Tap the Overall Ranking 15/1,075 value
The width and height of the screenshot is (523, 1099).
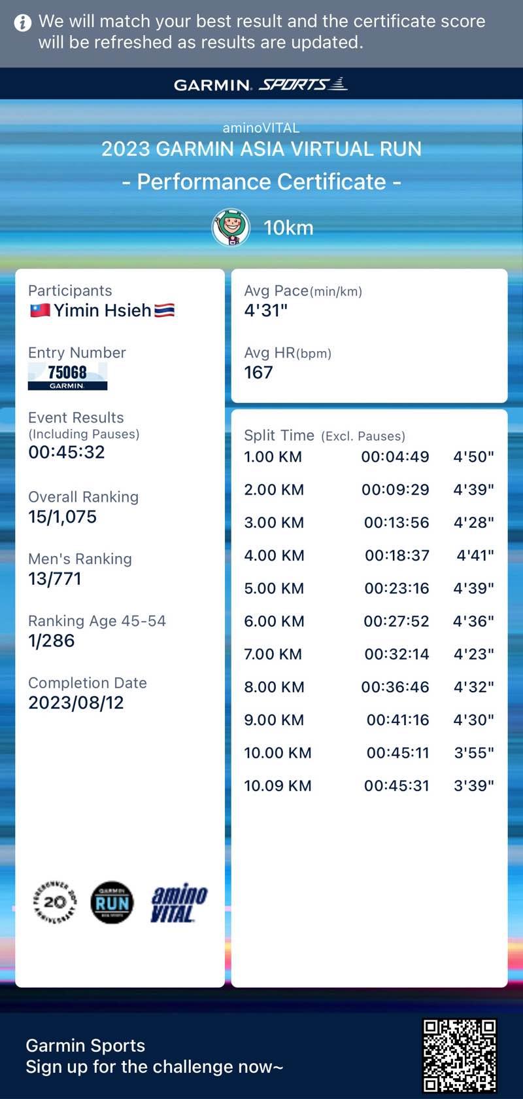(x=63, y=517)
